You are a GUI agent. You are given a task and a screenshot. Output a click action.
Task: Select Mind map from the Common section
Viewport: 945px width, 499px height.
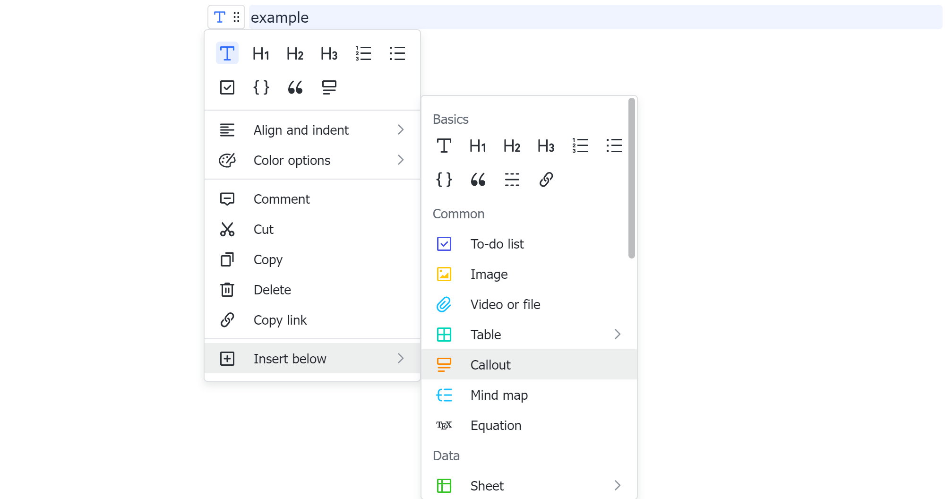coord(499,395)
